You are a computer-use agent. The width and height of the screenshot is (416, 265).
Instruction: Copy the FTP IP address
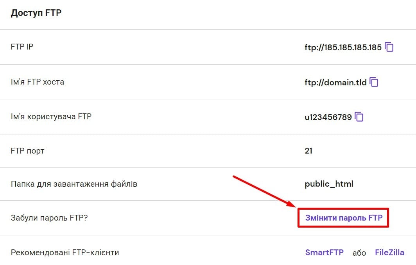389,48
